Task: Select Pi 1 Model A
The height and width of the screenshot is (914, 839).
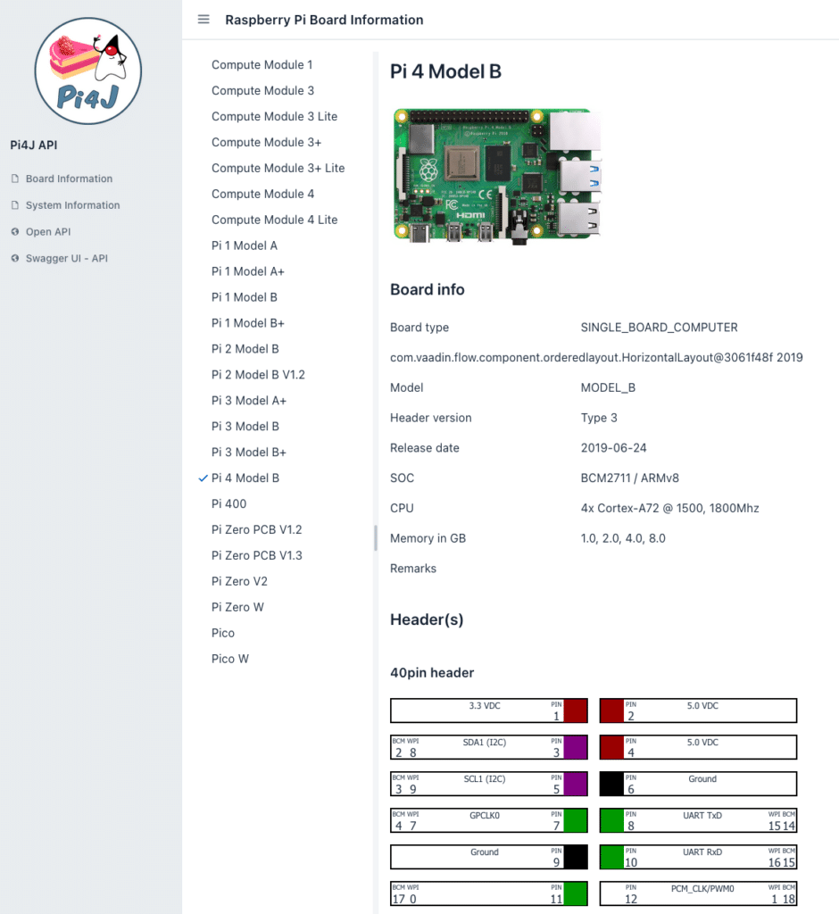Action: pos(245,245)
